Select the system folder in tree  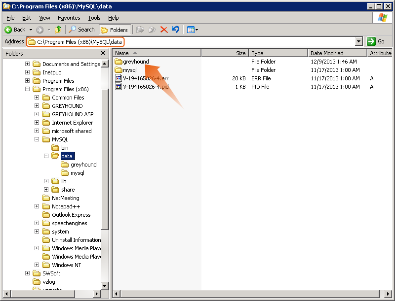56,232
